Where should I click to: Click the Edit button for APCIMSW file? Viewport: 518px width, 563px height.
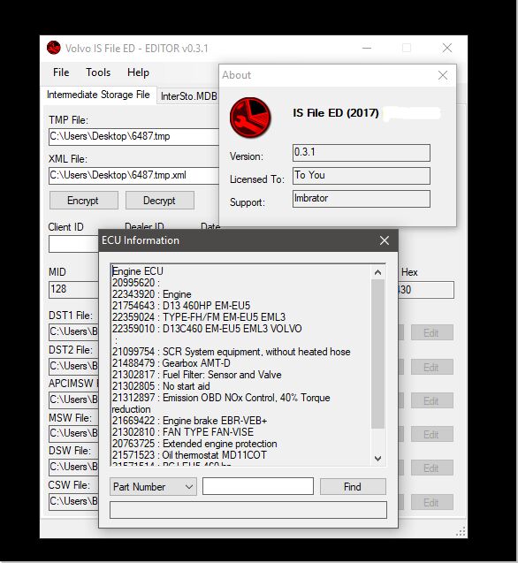431,400
